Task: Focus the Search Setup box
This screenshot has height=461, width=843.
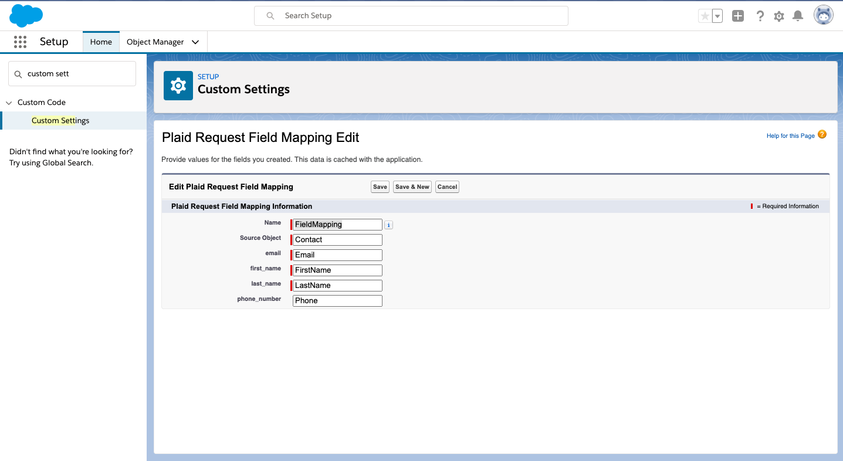Action: pos(411,16)
